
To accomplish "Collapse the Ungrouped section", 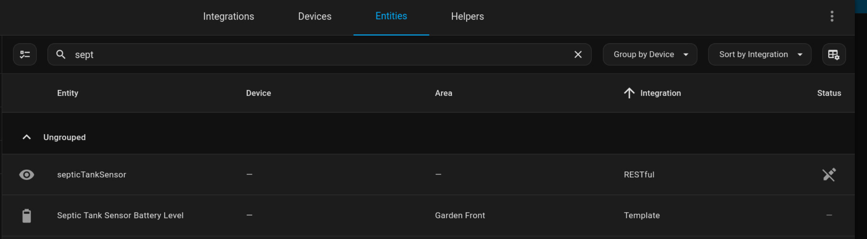I will (26, 137).
